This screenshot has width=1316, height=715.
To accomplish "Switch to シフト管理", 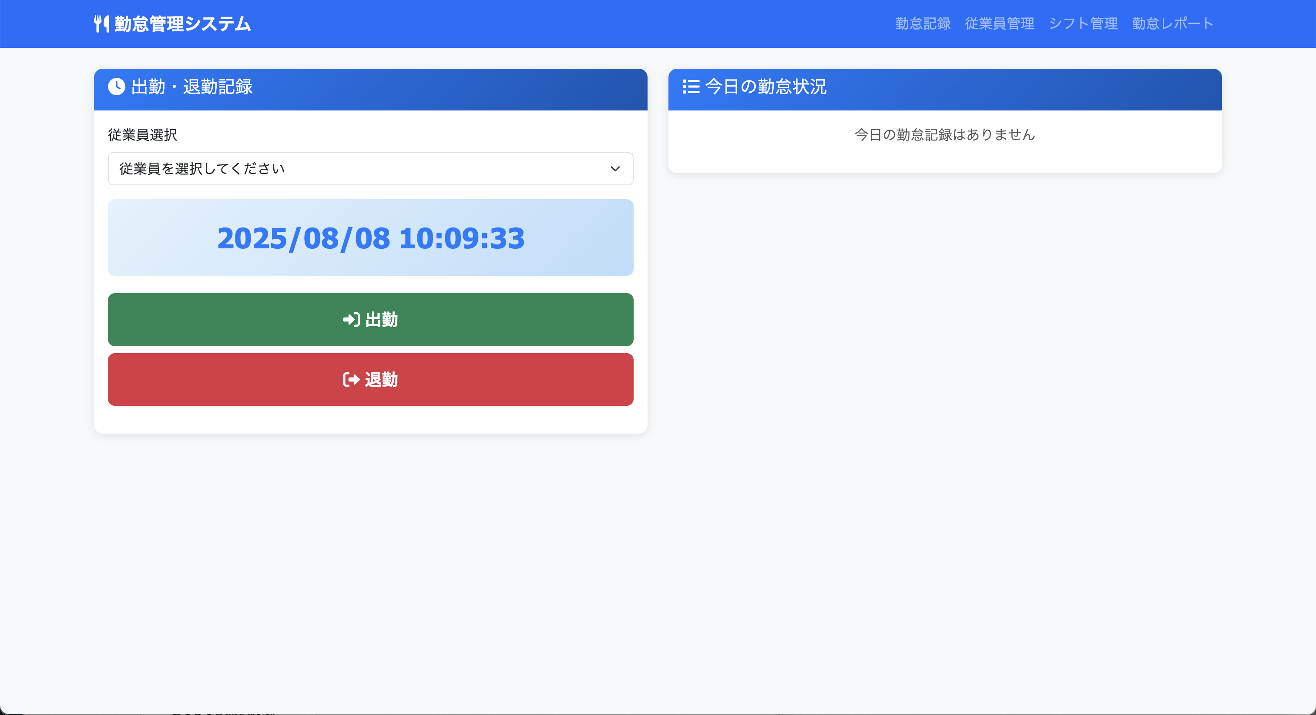I will tap(1083, 23).
